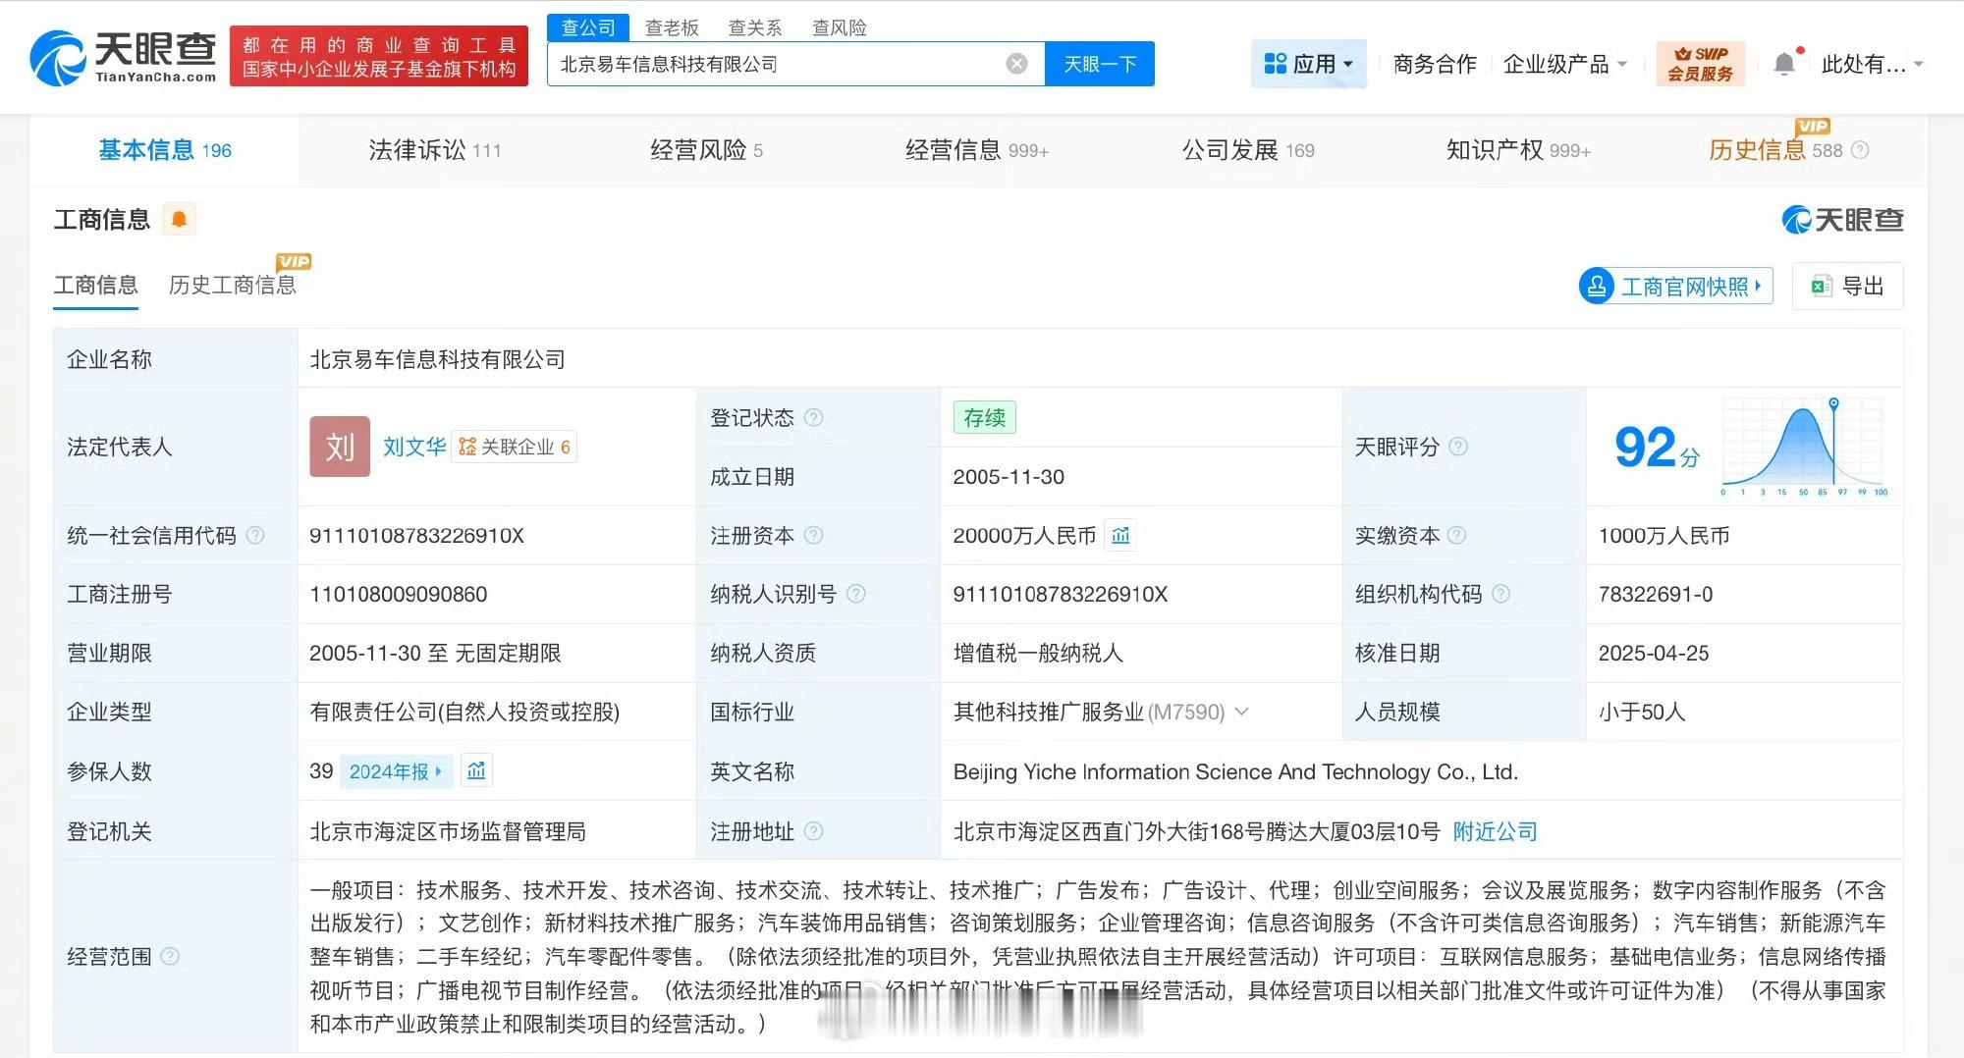
Task: Clear the search box with the X icon
Action: coord(1016,63)
